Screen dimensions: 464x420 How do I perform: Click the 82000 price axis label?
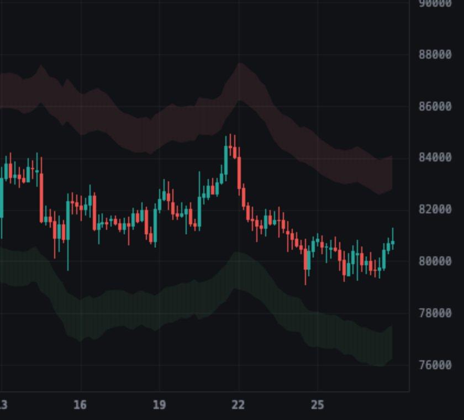point(435,209)
